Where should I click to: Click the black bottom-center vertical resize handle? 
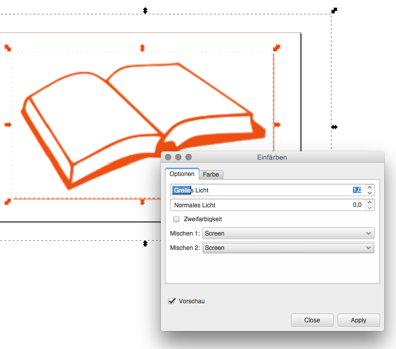pos(145,243)
